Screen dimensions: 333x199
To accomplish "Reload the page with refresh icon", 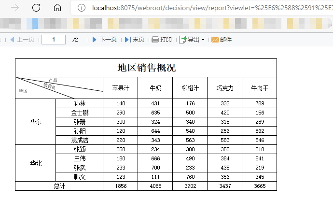I will (x=36, y=8).
